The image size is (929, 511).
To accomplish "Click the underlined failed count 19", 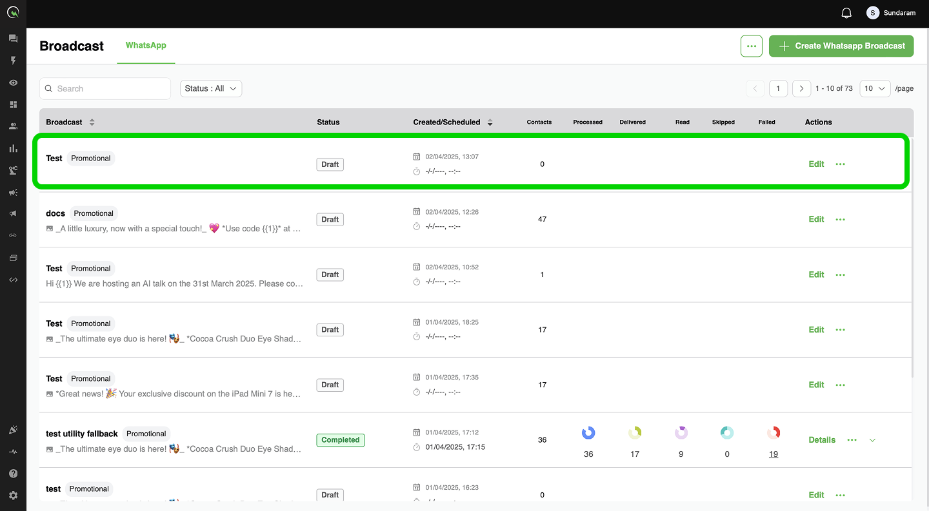I will 774,454.
